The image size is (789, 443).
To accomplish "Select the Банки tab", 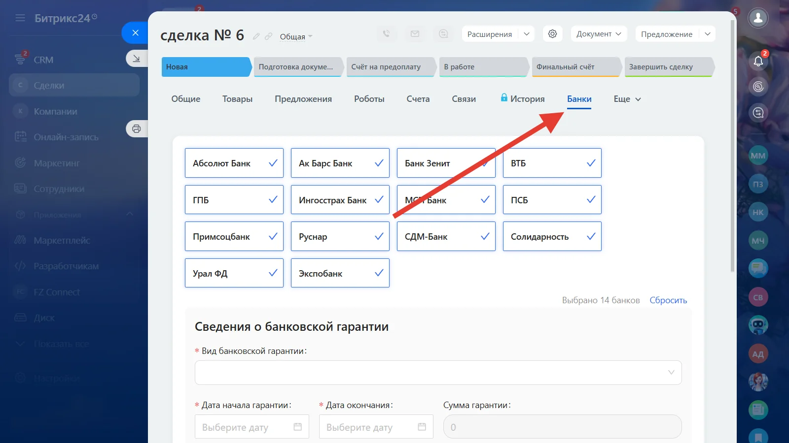I will coord(579,99).
